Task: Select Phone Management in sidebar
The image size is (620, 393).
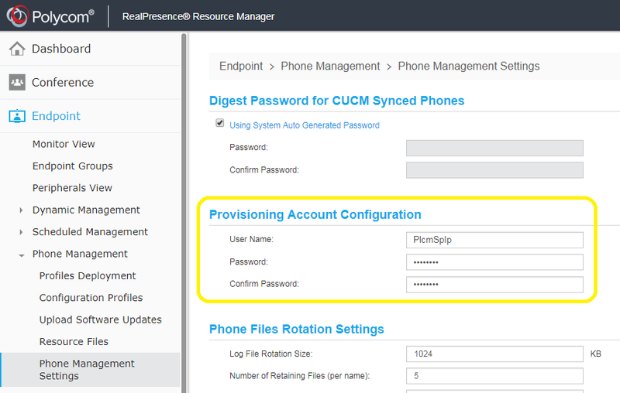Action: [80, 254]
